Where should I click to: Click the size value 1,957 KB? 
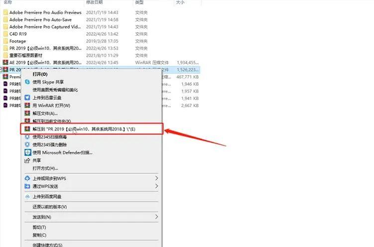point(190,91)
